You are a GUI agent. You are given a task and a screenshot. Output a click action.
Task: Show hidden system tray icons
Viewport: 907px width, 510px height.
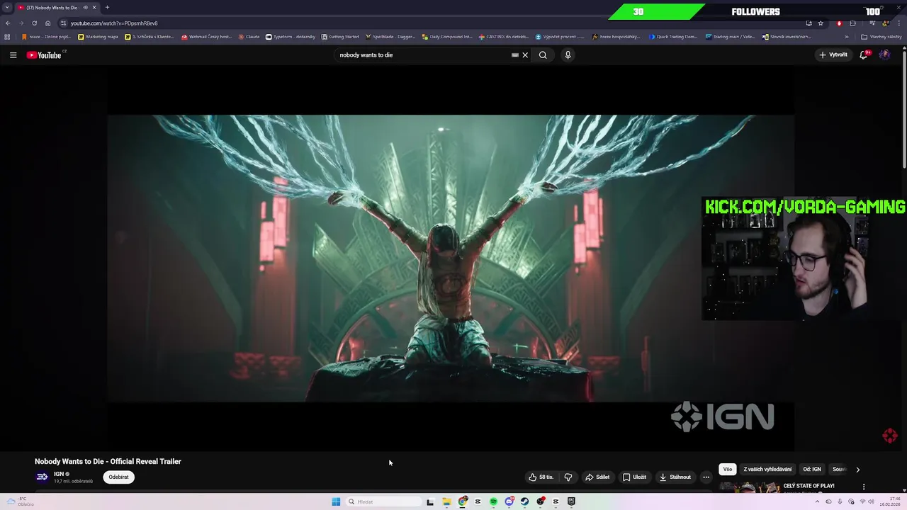coord(817,501)
